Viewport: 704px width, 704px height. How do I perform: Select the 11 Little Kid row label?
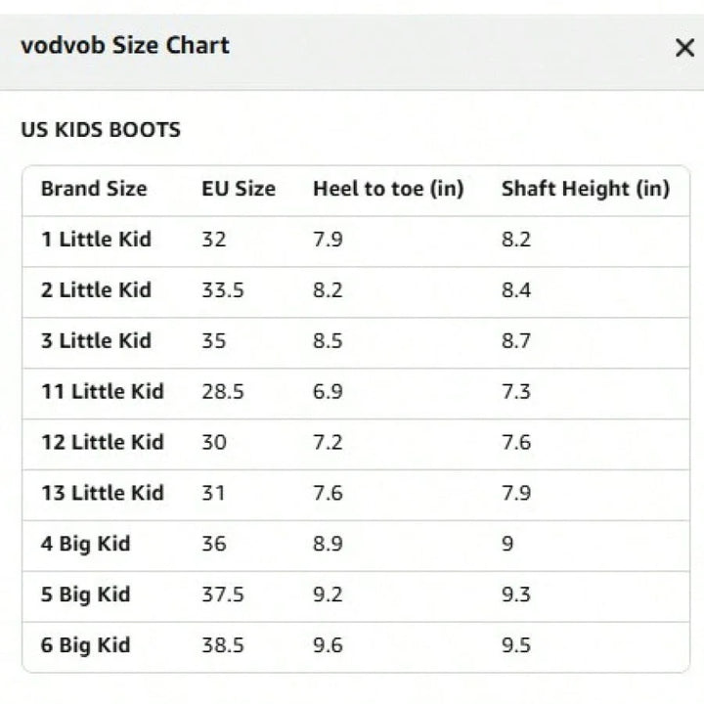[x=102, y=392]
